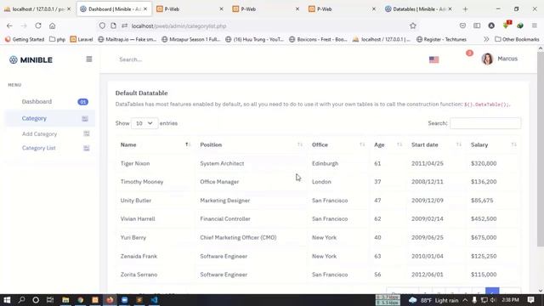Click the icon beside Category List
Image resolution: width=544 pixels, height=306 pixels.
click(87, 148)
